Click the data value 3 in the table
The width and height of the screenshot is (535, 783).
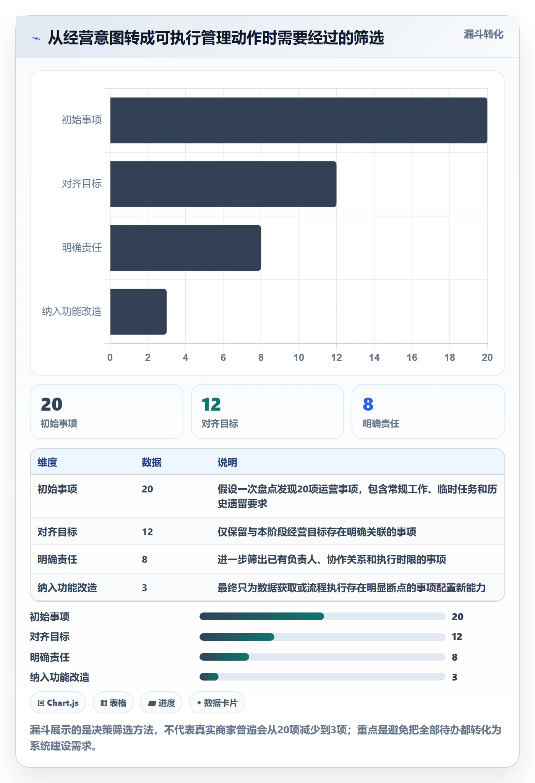point(144,588)
